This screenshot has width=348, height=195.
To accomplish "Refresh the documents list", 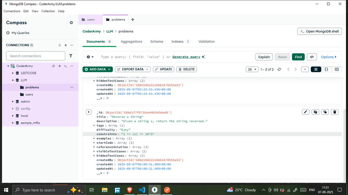I will [x=279, y=69].
